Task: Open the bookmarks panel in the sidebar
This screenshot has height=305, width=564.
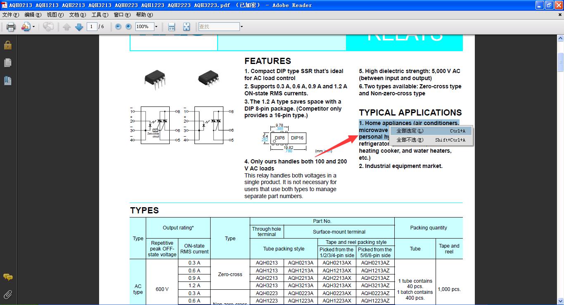Action: [x=7, y=80]
